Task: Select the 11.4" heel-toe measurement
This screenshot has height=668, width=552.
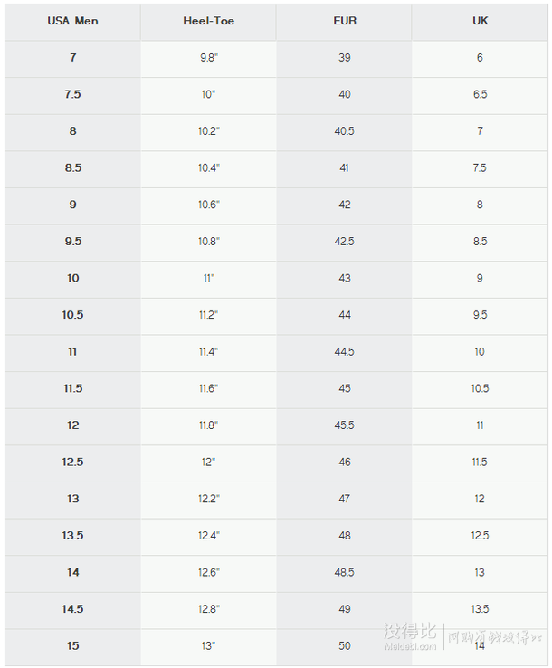Action: pos(208,352)
